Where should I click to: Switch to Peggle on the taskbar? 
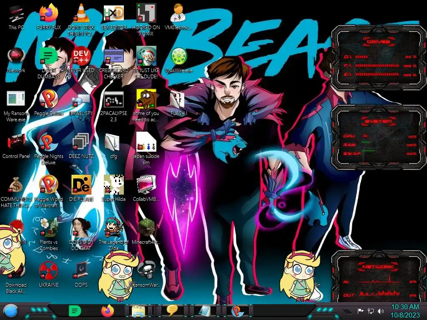(x=237, y=311)
